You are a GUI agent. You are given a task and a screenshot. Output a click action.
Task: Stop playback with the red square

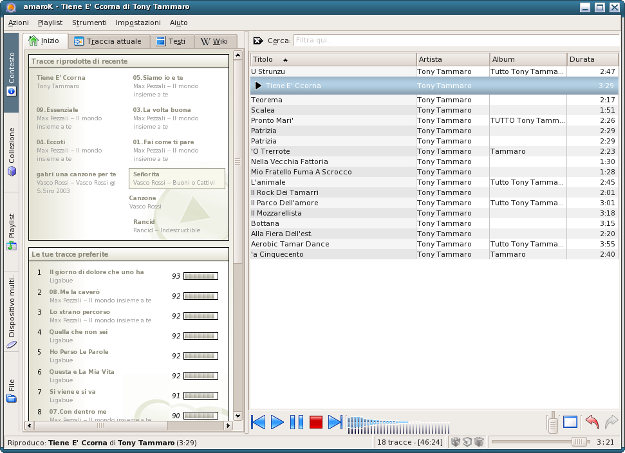(x=315, y=422)
